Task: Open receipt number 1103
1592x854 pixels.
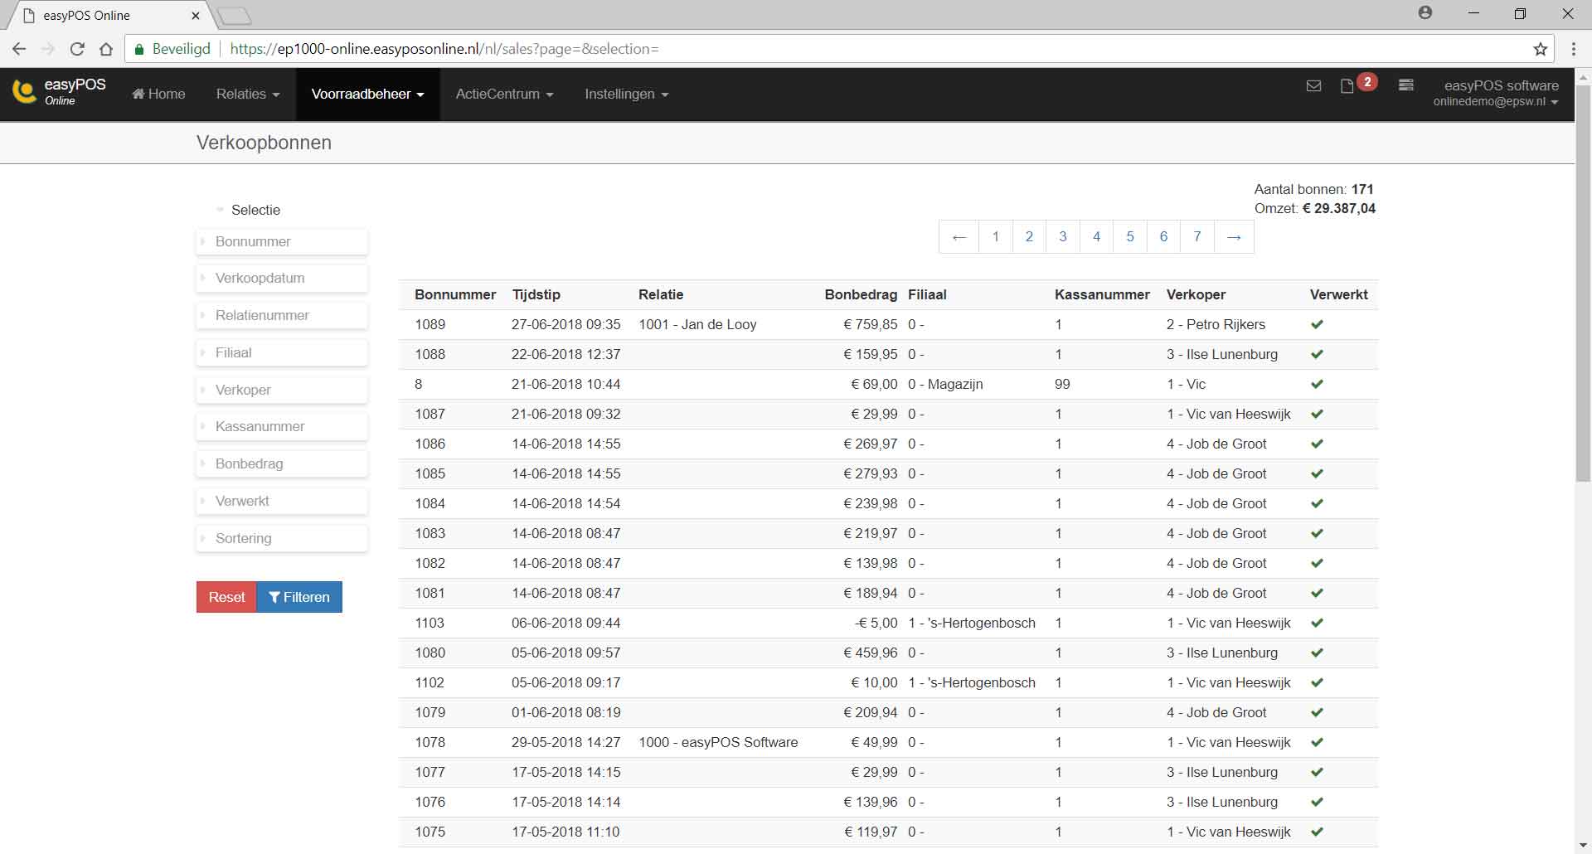Action: (430, 623)
